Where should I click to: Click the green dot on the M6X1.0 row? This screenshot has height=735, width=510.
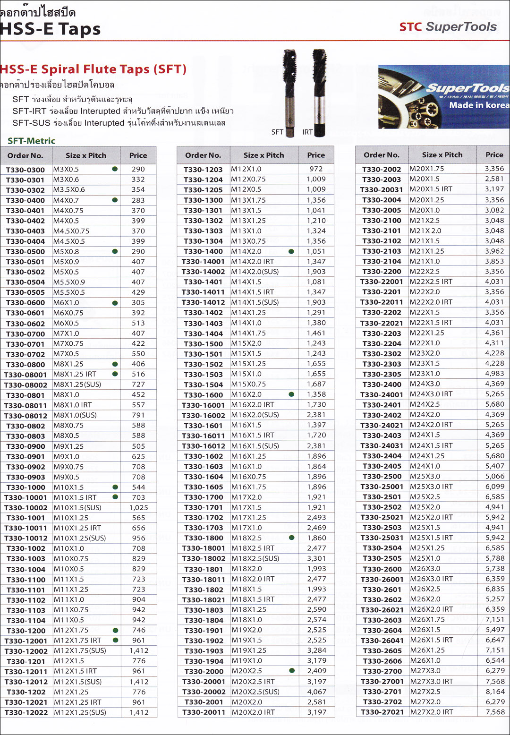pos(115,303)
